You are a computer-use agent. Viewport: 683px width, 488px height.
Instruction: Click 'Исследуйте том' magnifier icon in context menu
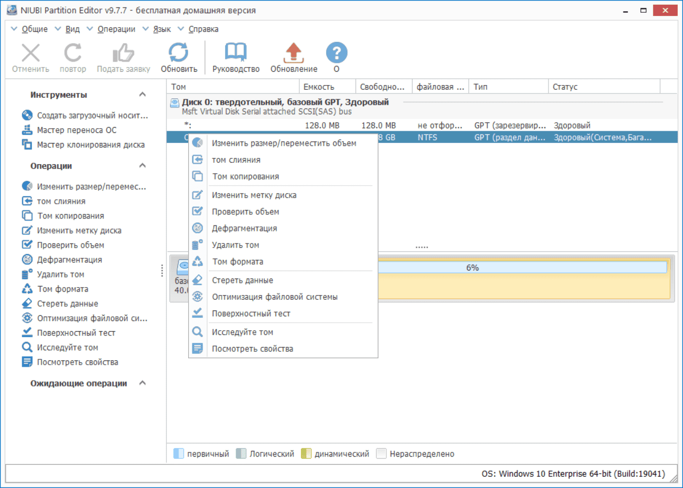(197, 332)
